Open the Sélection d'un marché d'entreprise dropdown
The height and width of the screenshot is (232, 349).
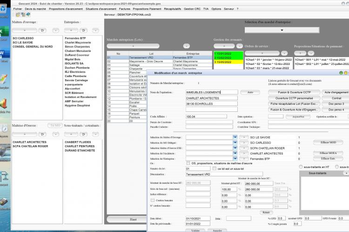tap(282, 30)
